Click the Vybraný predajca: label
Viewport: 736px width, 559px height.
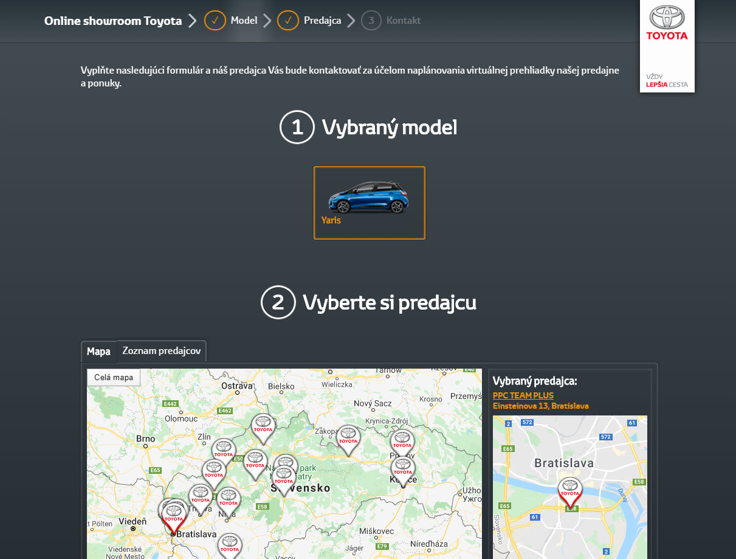click(x=535, y=381)
